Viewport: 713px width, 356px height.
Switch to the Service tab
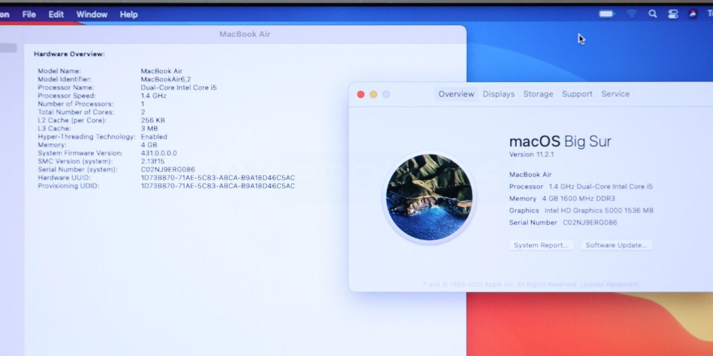(x=615, y=94)
